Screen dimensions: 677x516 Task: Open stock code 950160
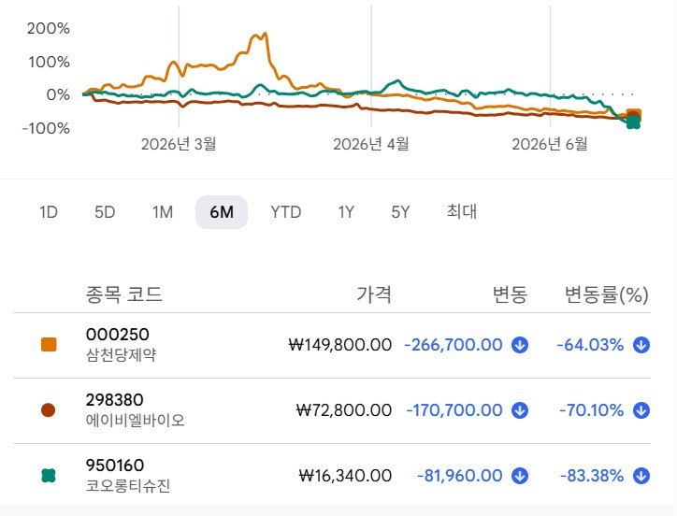point(115,466)
